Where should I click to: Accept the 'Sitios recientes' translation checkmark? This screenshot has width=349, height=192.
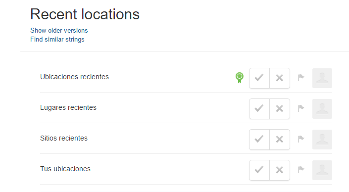tap(259, 140)
